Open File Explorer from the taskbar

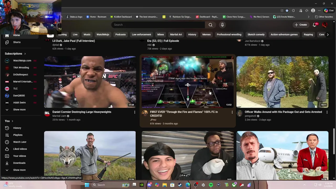(x=164, y=185)
